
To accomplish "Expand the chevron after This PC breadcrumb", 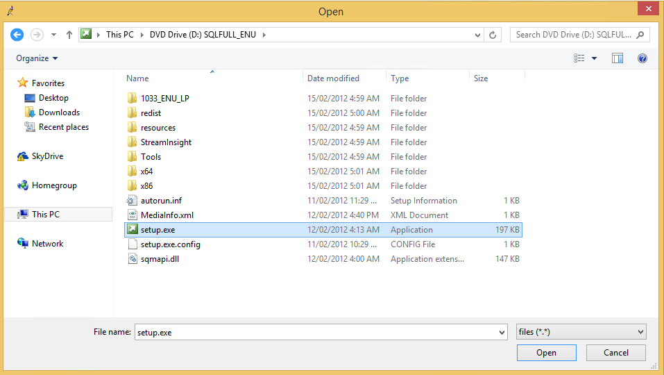I will tap(142, 35).
